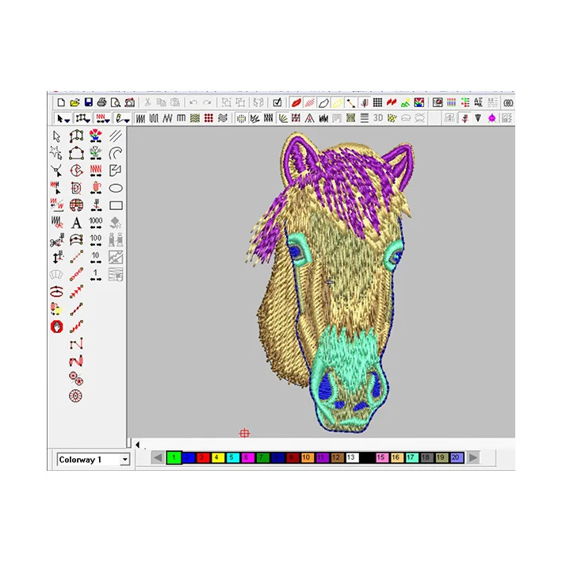The height and width of the screenshot is (562, 562).
Task: Toggle the red dotted grid view button
Action: click(x=208, y=118)
